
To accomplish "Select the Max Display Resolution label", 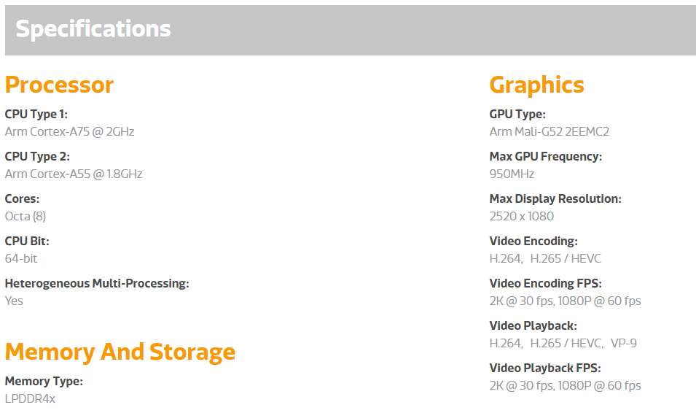I will click(x=555, y=198).
